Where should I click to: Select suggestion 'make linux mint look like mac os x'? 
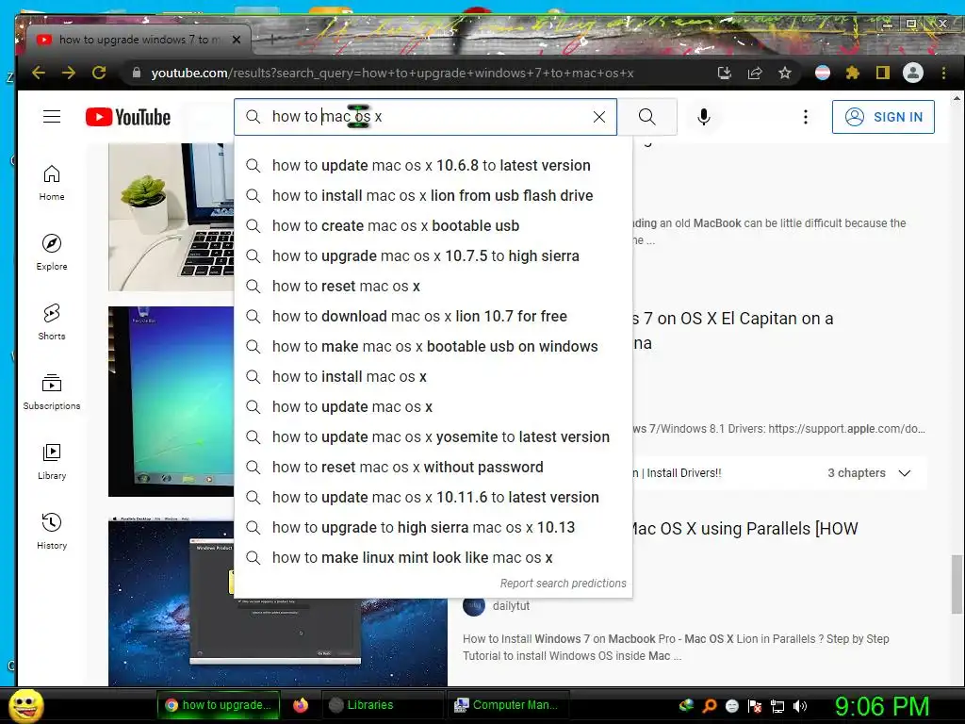point(433,557)
